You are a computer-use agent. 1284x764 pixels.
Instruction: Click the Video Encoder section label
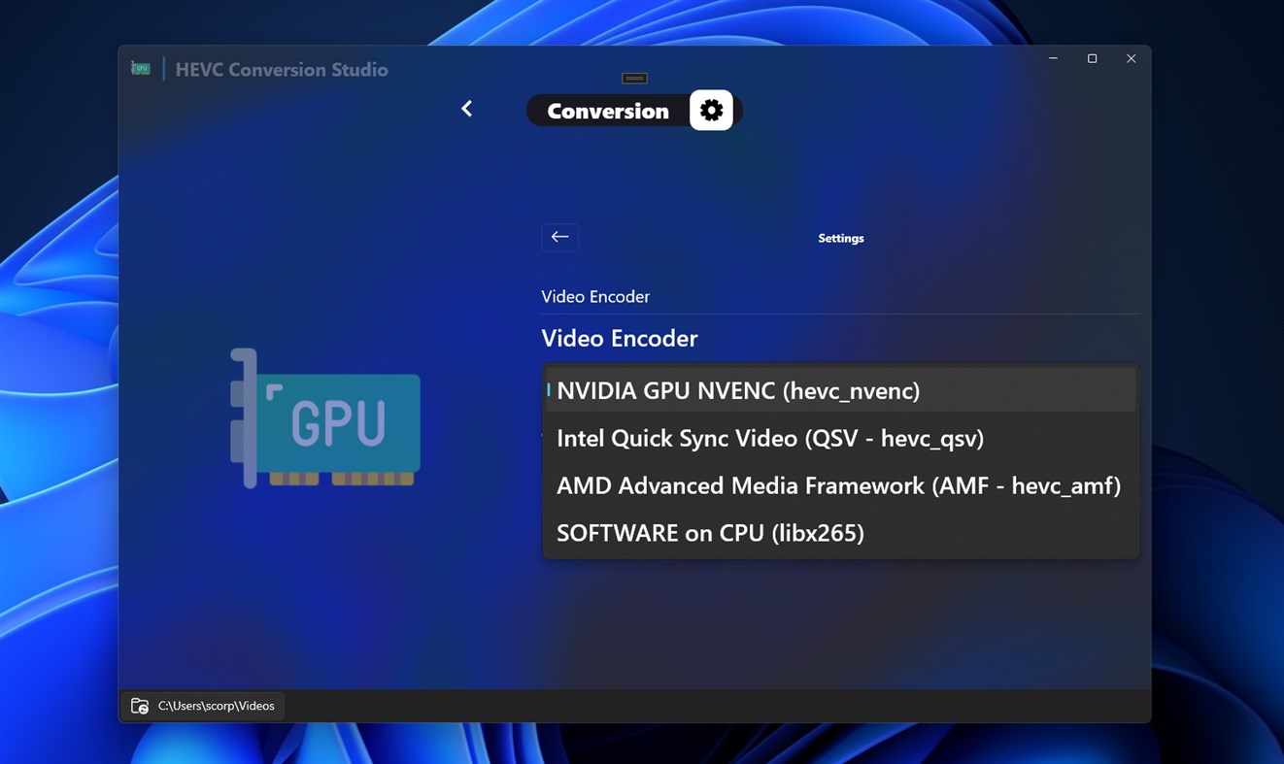pos(595,296)
